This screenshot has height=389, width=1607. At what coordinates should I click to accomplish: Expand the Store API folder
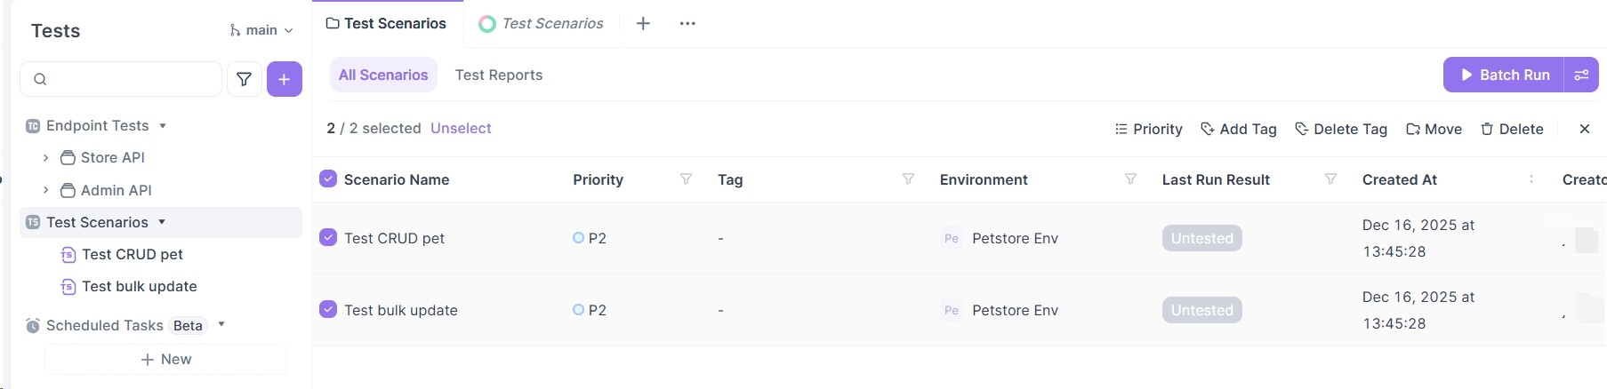click(46, 157)
